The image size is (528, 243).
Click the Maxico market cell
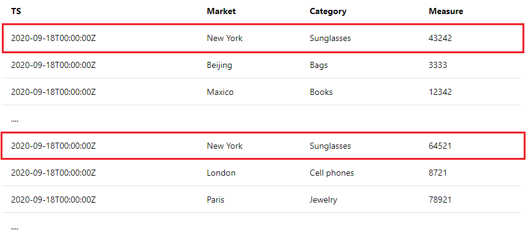tap(220, 92)
